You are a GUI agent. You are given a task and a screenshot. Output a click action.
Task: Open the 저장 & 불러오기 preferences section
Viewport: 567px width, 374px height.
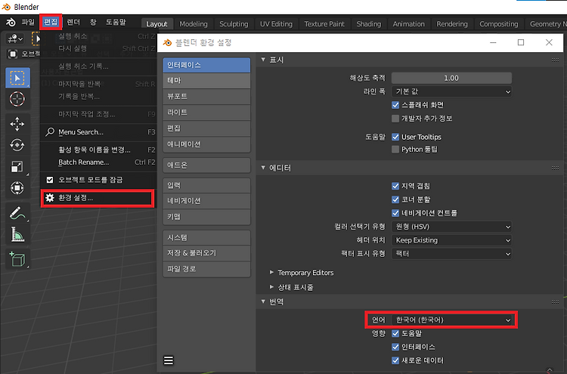(x=206, y=253)
